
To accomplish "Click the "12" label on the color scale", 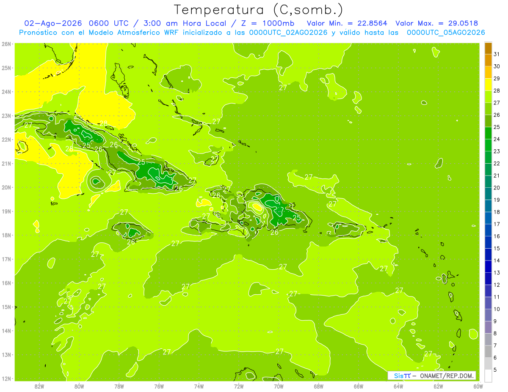I will pyautogui.click(x=497, y=285).
